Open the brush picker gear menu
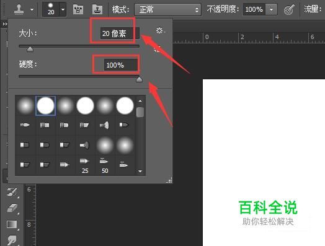 click(160, 30)
